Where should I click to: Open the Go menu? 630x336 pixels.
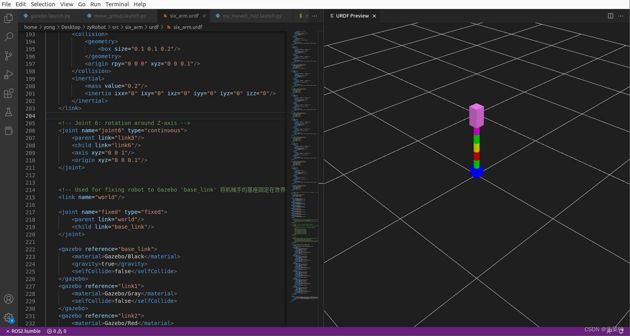[x=82, y=4]
